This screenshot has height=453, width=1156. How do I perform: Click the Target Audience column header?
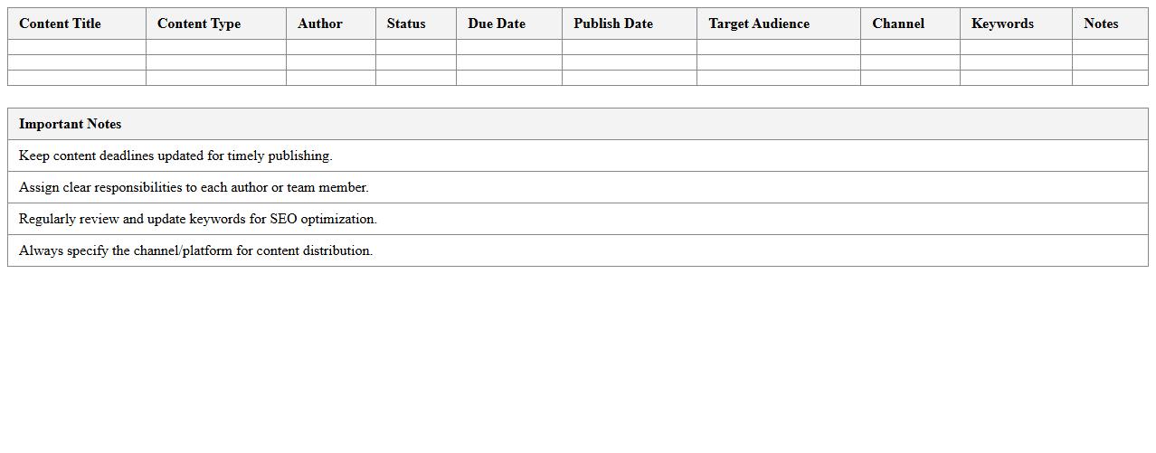click(x=759, y=24)
